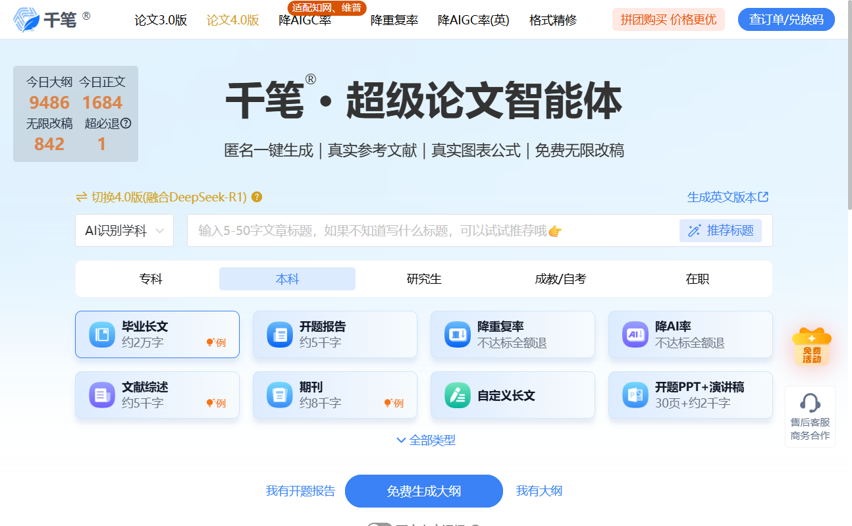Select the 本科 education tab
The image size is (852, 526).
(287, 279)
